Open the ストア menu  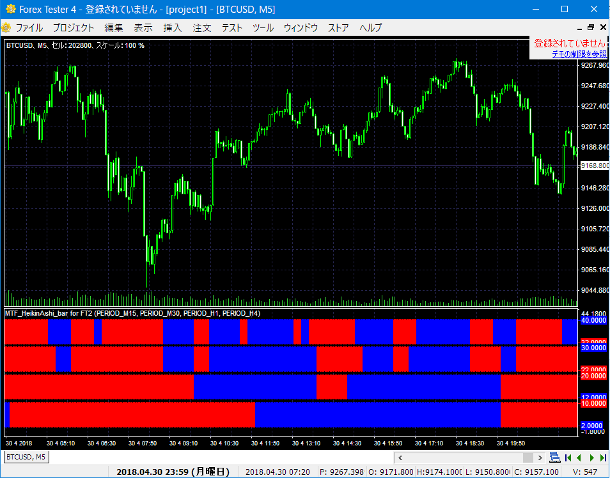click(338, 28)
